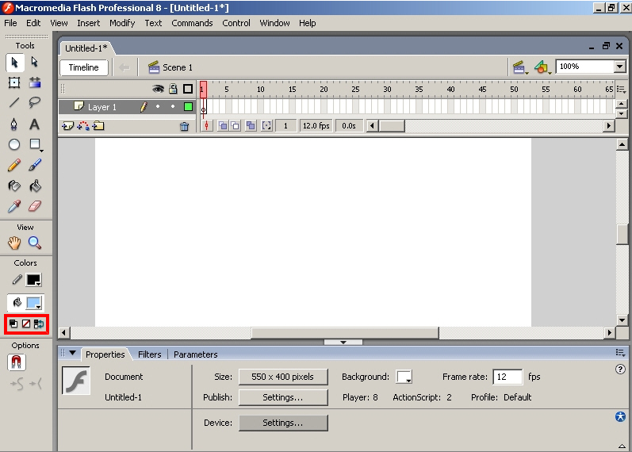Switch to the Filters tab

tap(150, 354)
